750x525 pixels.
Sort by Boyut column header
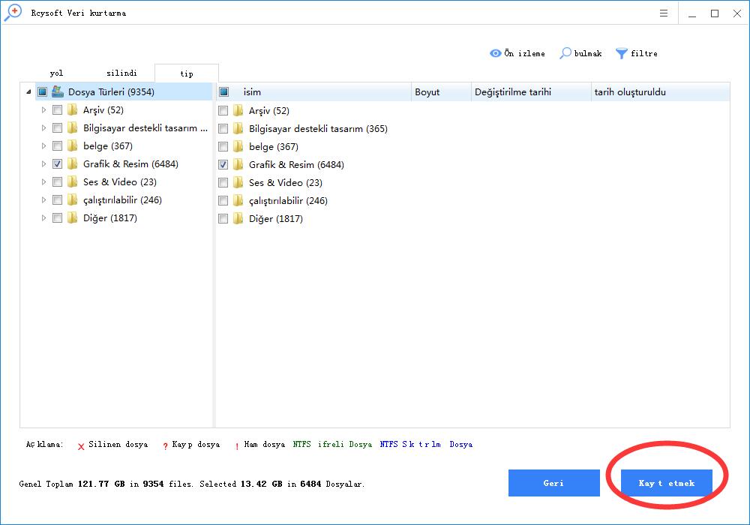441,91
